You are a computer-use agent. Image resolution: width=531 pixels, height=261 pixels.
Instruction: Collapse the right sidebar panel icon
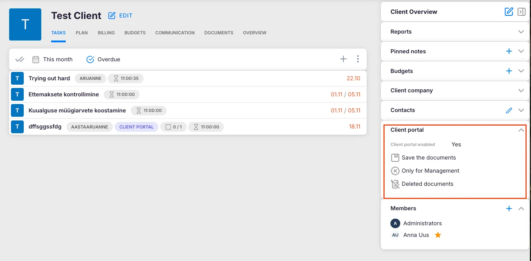pos(522,12)
